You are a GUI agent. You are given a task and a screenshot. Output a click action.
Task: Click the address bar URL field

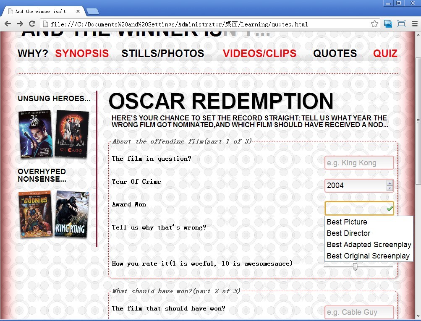(209, 24)
